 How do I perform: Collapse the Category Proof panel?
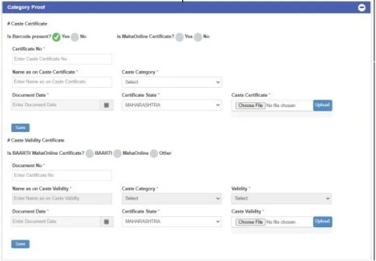[x=362, y=8]
